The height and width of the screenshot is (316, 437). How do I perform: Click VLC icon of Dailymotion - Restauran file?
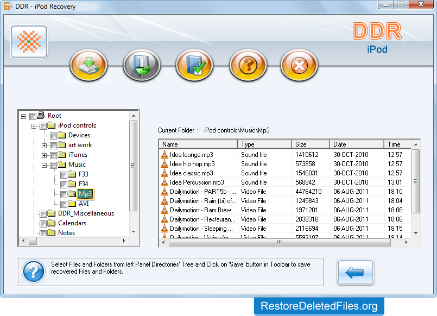point(164,219)
